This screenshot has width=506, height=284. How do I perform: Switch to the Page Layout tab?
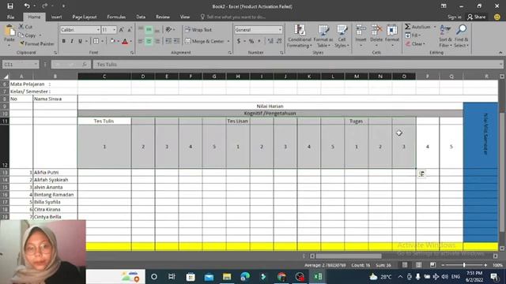(x=85, y=17)
